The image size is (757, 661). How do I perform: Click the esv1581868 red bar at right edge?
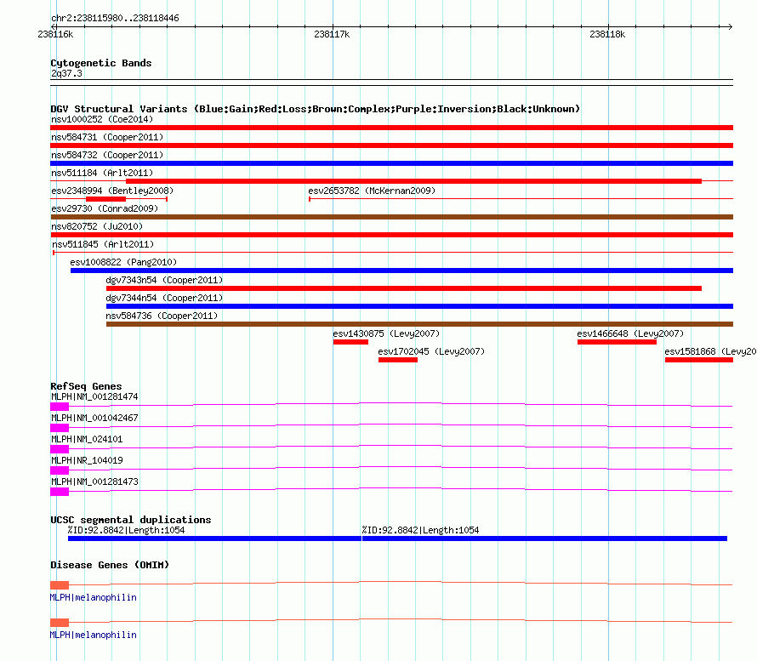coord(699,360)
